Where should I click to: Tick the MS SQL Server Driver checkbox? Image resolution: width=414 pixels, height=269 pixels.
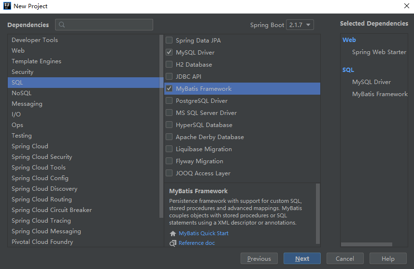coord(169,113)
